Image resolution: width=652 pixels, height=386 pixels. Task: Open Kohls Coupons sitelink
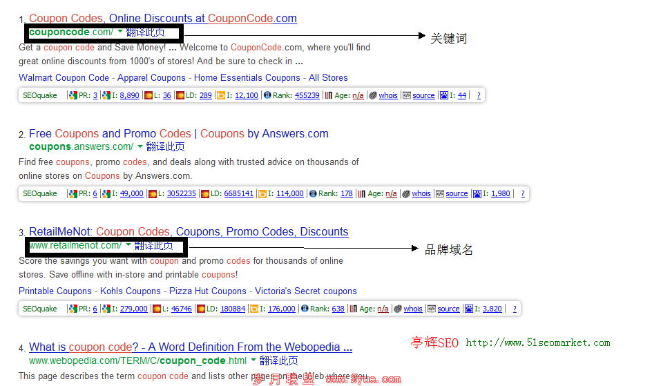click(130, 291)
